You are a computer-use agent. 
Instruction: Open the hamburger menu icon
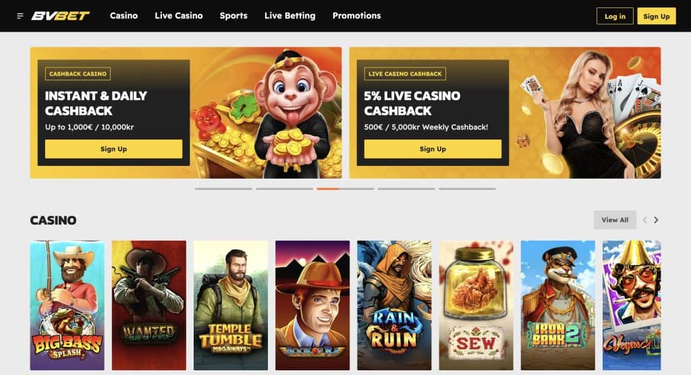click(x=20, y=16)
